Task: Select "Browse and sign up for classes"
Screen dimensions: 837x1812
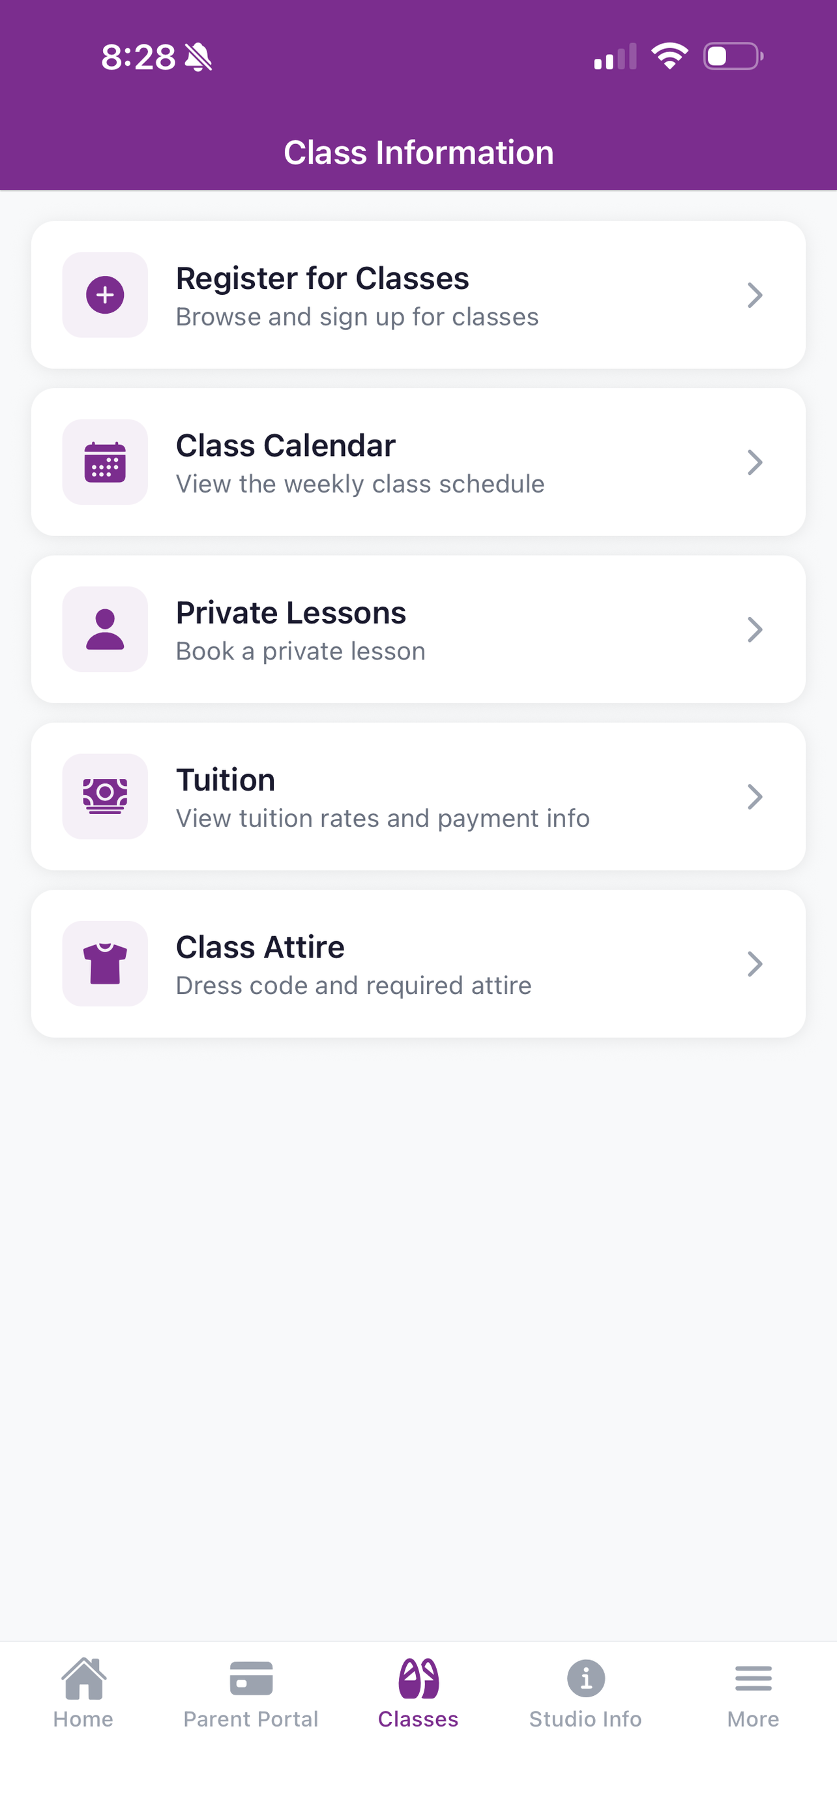Action: [357, 317]
